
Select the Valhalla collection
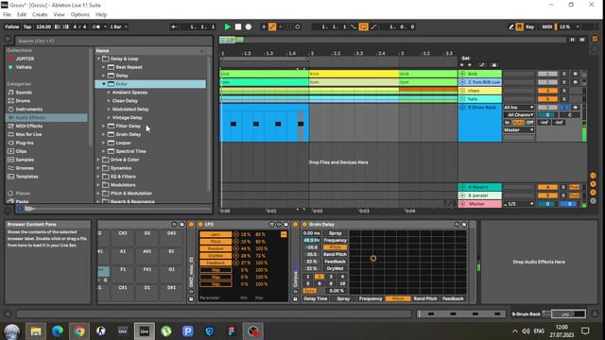tap(24, 67)
